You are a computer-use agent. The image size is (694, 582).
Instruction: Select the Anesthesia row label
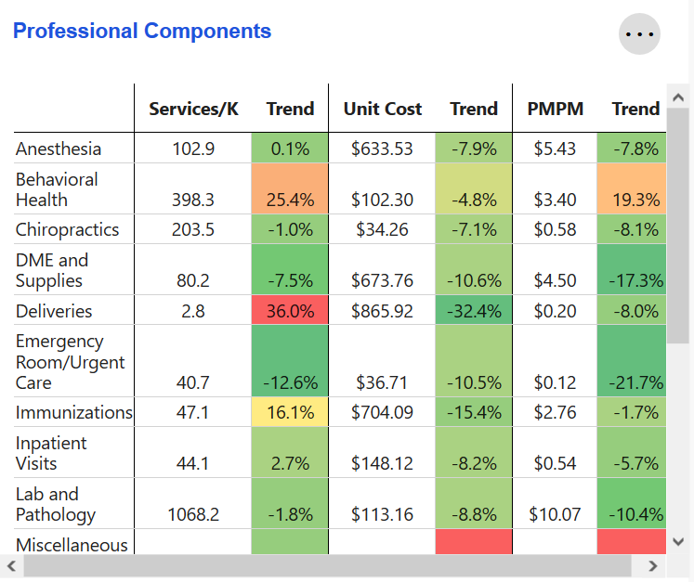pos(59,149)
